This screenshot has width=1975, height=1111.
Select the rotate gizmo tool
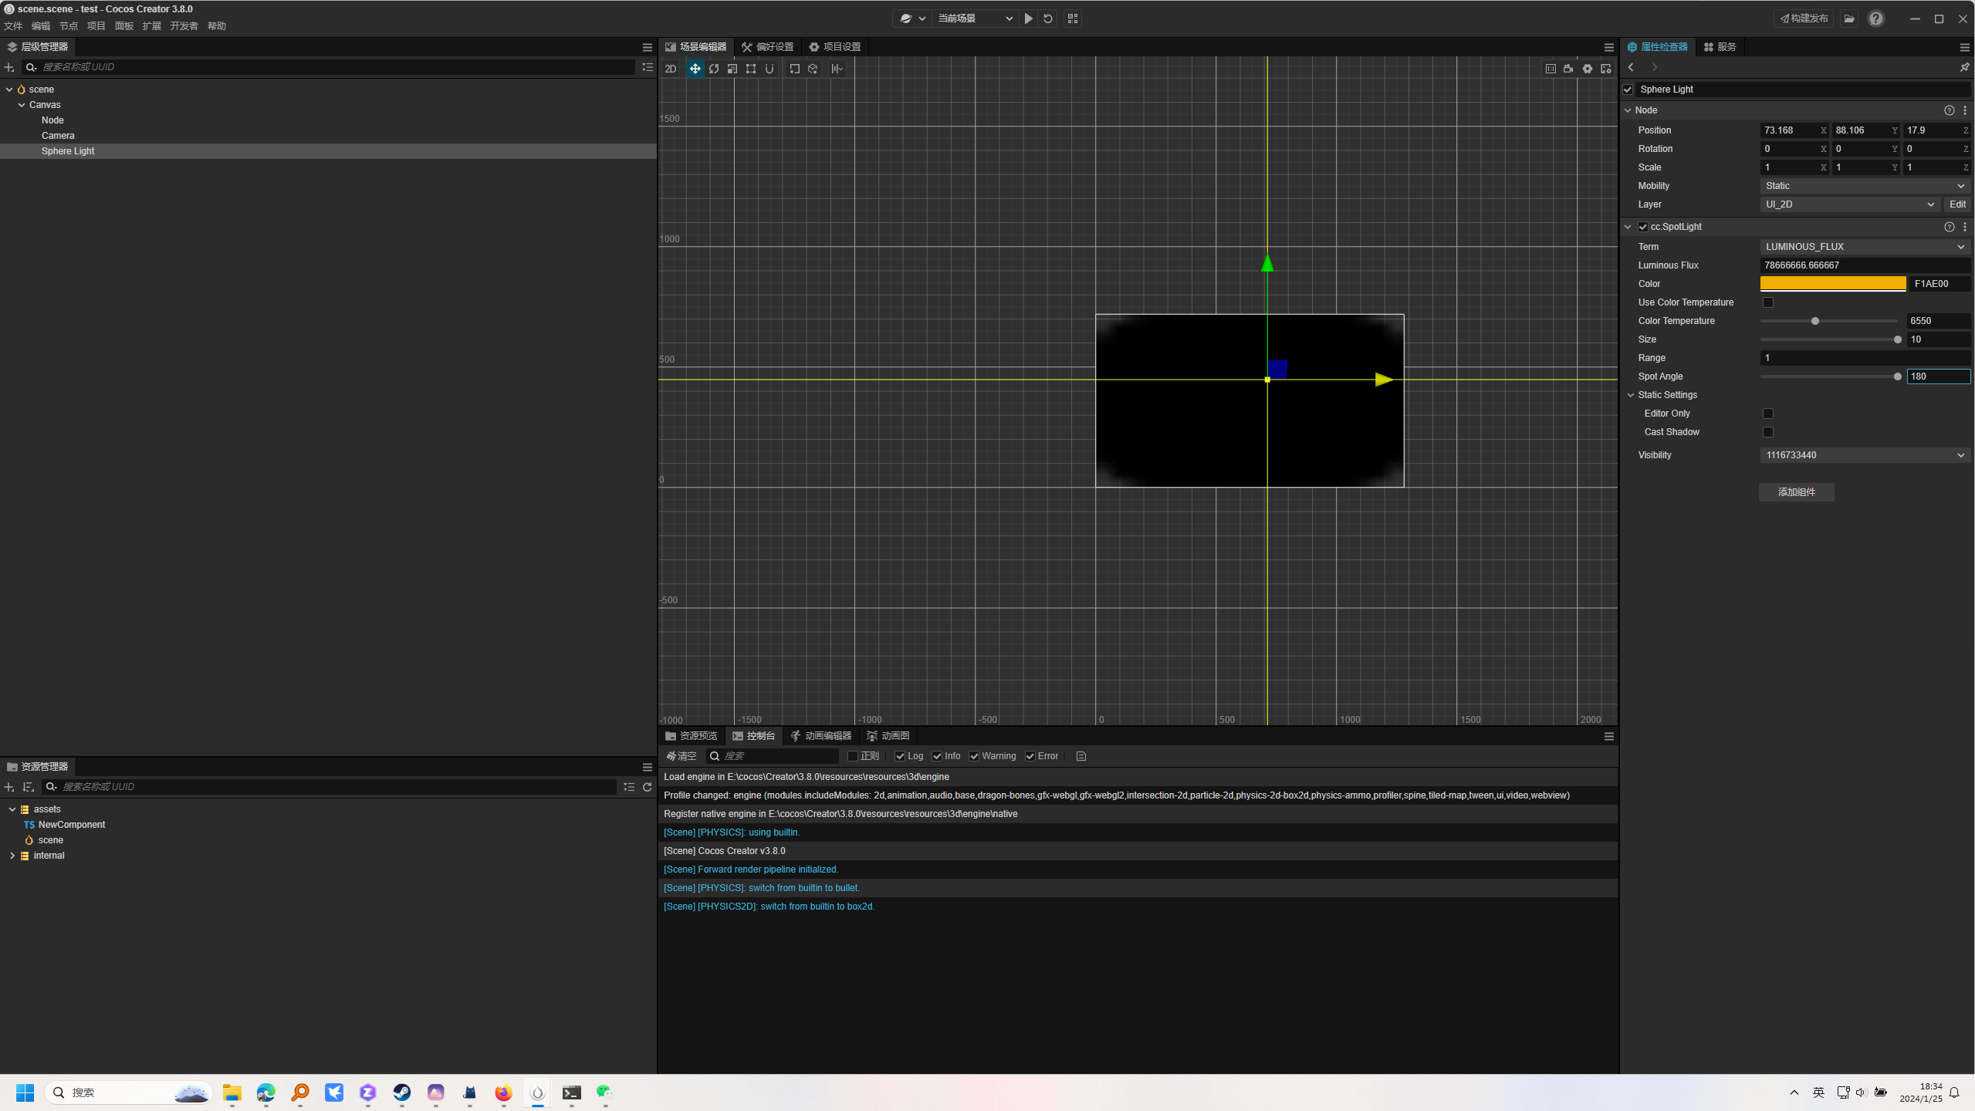[x=714, y=69]
